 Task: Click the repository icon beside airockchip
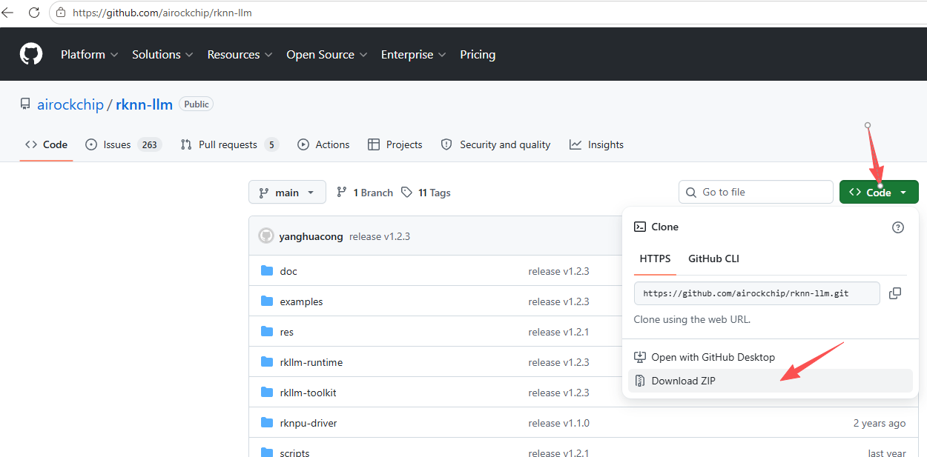[25, 104]
